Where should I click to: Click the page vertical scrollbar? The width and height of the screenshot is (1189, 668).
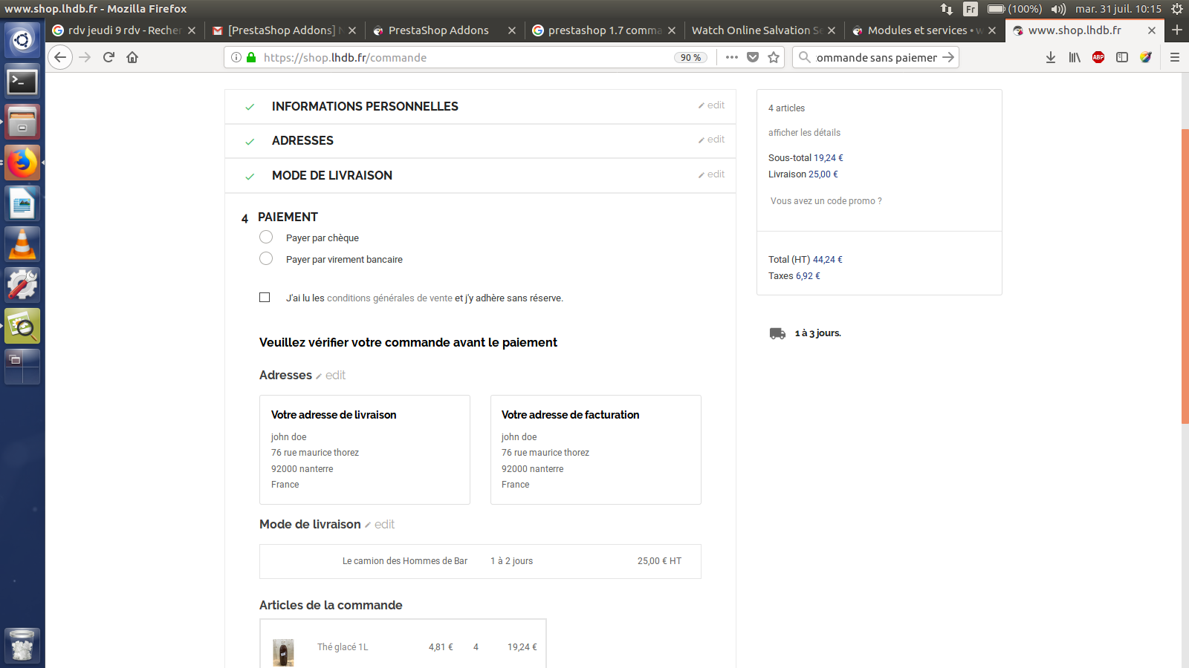tap(1185, 276)
